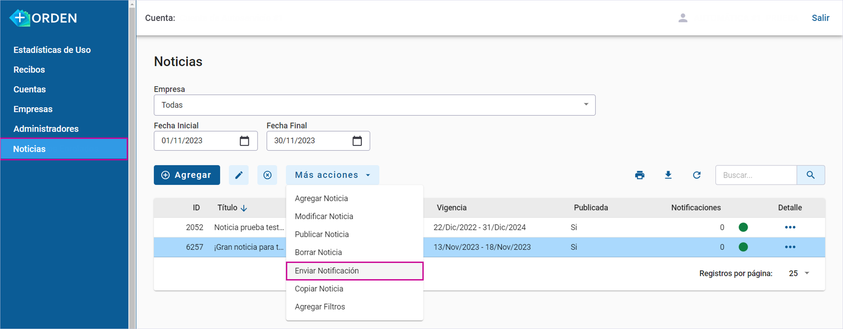Change Registros por página dropdown
The height and width of the screenshot is (329, 843).
click(x=799, y=273)
